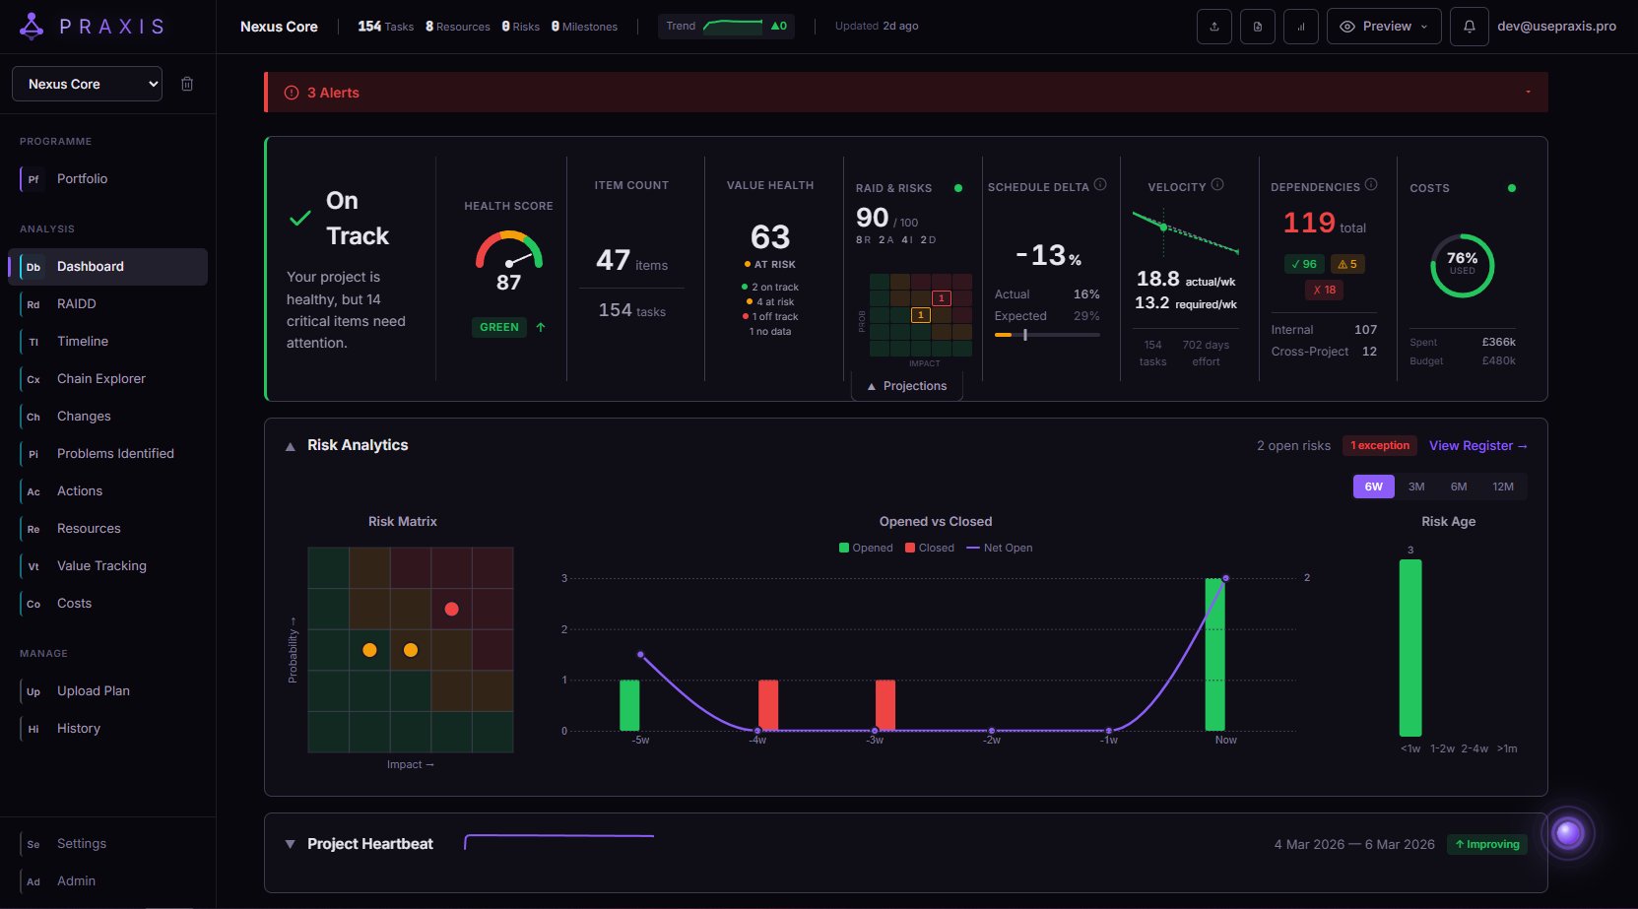Open Settings from the sidebar menu
This screenshot has width=1638, height=909.
(82, 843)
